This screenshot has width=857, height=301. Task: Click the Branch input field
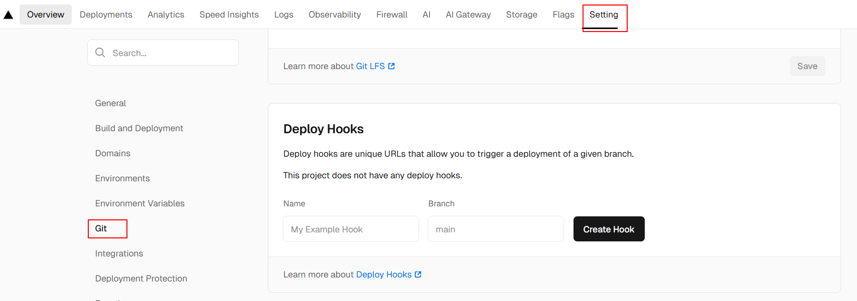coord(496,229)
